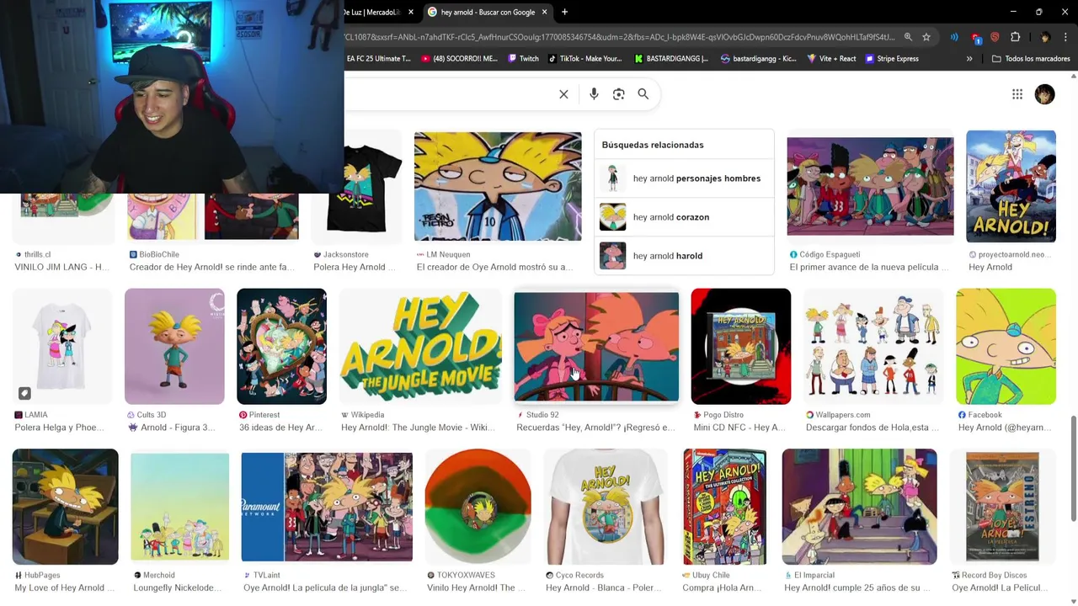This screenshot has height=606, width=1078.
Task: Click the red shield extension icon
Action: pos(995,37)
